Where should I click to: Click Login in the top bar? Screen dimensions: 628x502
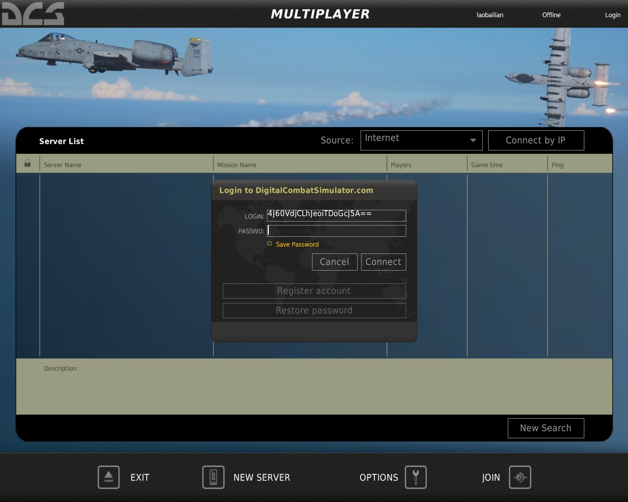[x=613, y=15]
